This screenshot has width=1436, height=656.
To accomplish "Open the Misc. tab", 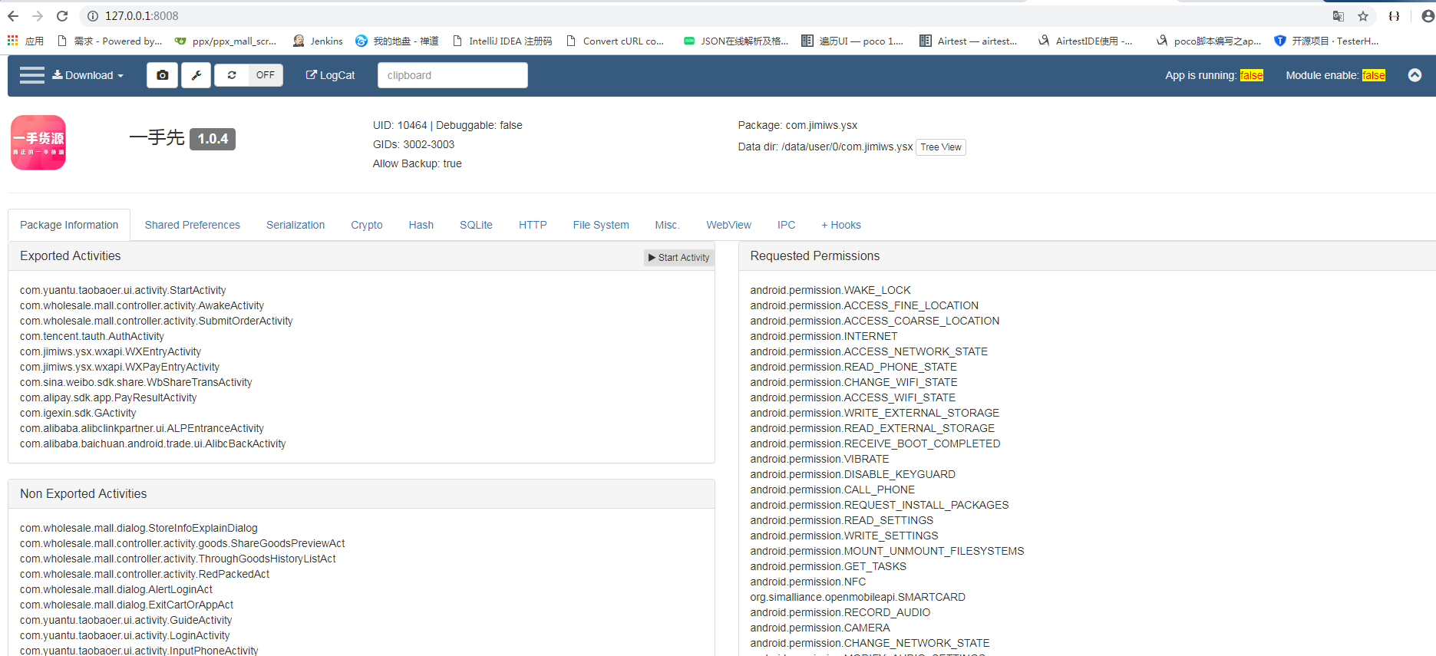I will [668, 225].
